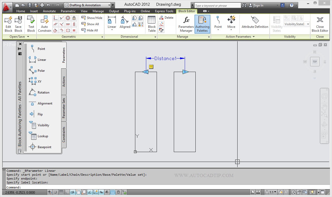Toggle Grid Display in status bar

(x=61, y=192)
